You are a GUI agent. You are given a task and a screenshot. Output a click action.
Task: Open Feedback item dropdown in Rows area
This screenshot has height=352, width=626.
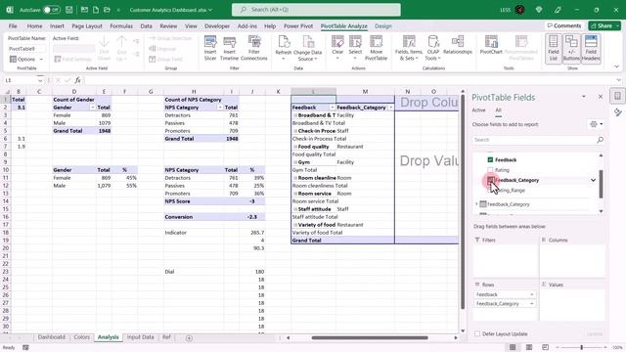point(531,294)
